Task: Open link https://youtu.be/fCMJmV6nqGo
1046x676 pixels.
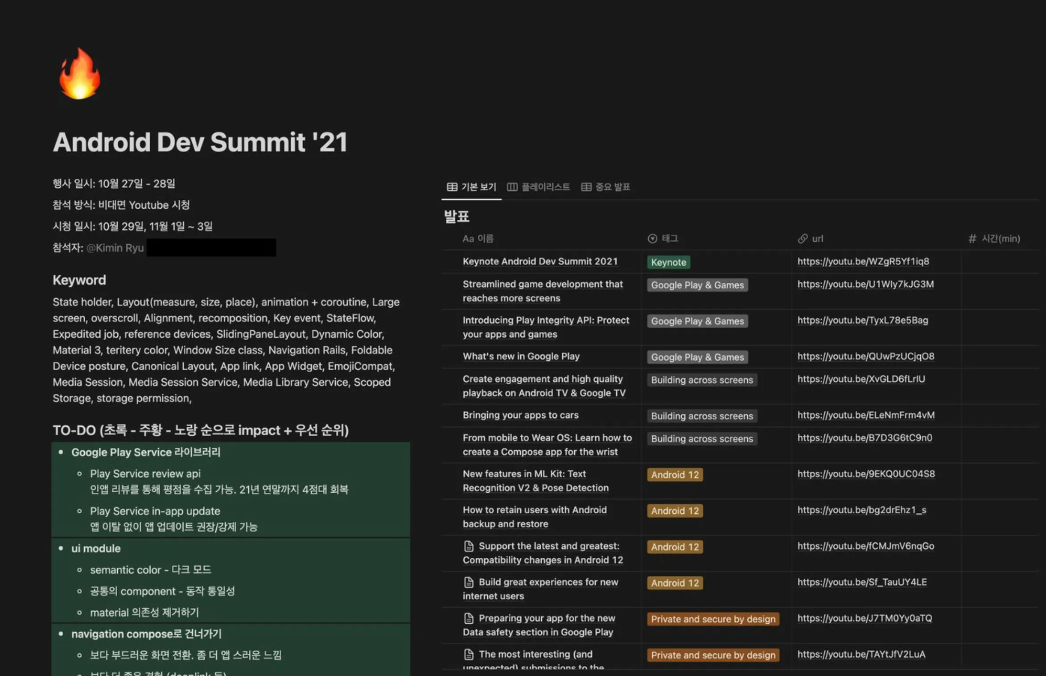Action: click(x=866, y=547)
